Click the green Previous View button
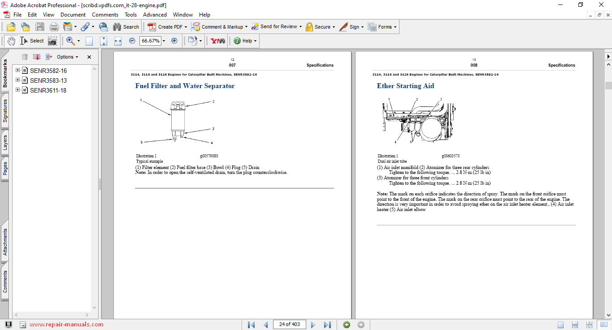The width and height of the screenshot is (612, 330). pos(347,325)
